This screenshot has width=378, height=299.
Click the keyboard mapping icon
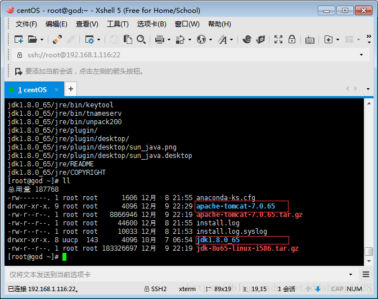coord(310,40)
